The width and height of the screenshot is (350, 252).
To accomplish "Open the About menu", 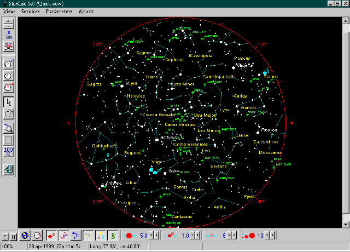I will point(86,12).
